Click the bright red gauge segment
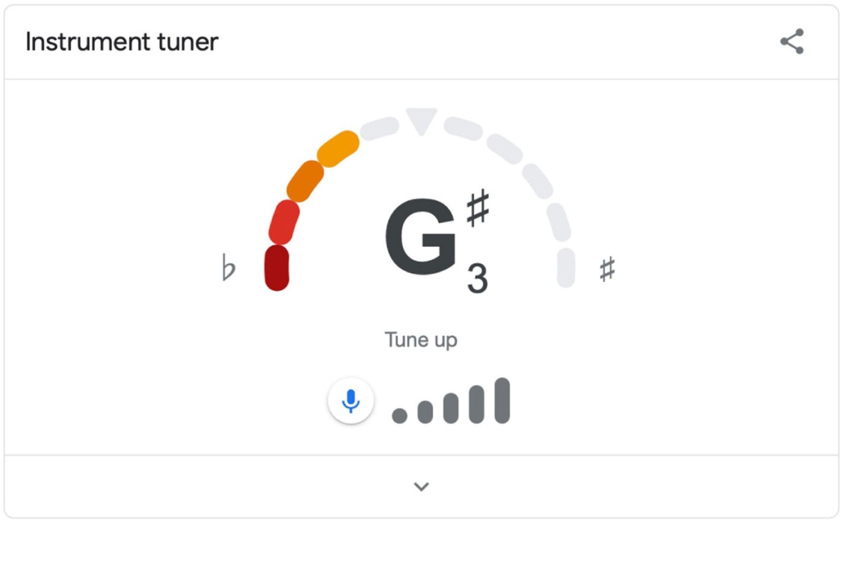 (x=284, y=222)
